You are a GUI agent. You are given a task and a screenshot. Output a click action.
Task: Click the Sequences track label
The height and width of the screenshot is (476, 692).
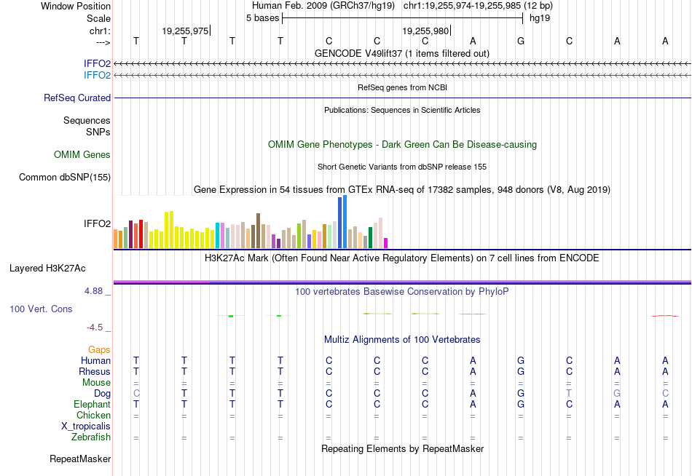pos(87,120)
